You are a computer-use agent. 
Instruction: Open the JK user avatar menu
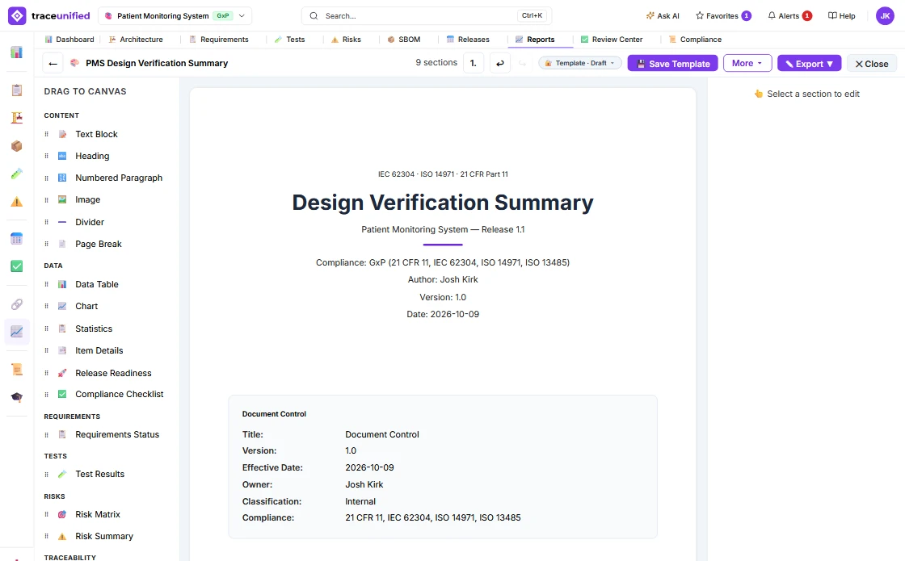(x=885, y=15)
